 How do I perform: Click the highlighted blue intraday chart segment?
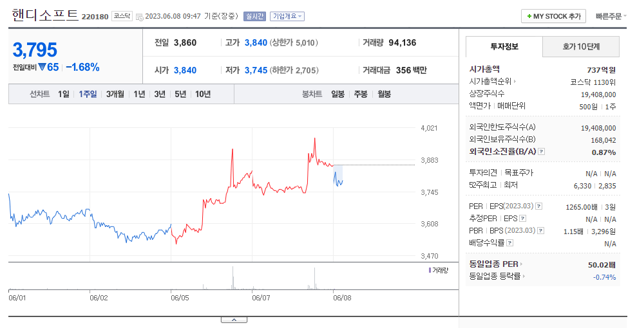[338, 176]
